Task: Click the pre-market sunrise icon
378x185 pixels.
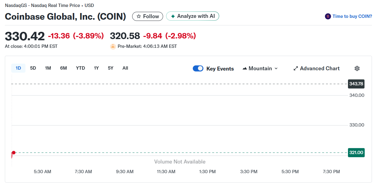Action: (x=113, y=46)
